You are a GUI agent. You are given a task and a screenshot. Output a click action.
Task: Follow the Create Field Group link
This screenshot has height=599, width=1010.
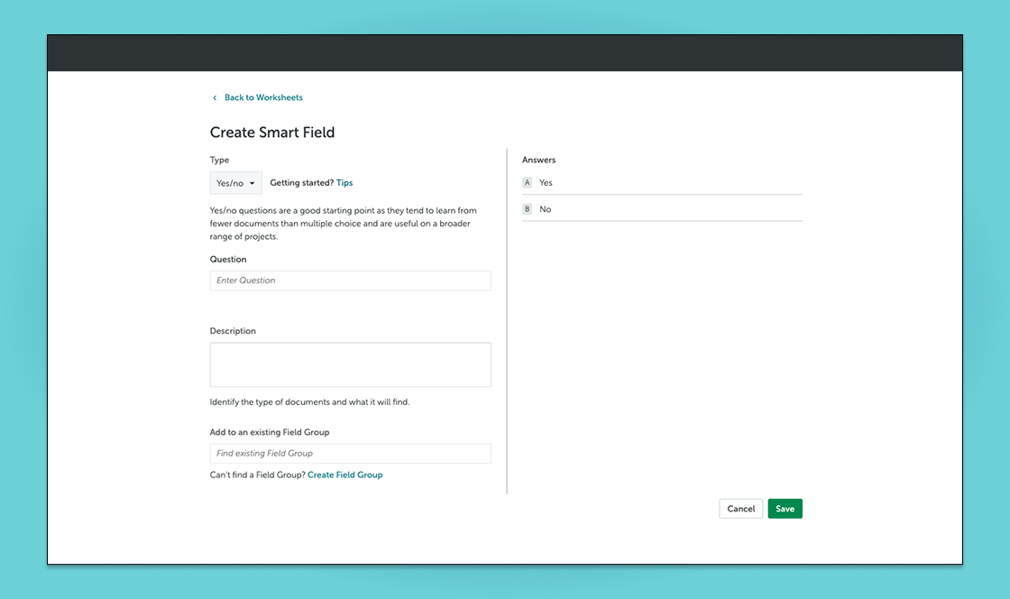pos(344,474)
